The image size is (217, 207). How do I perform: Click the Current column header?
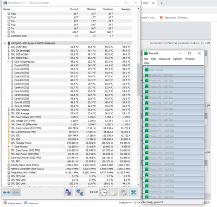tap(71, 9)
